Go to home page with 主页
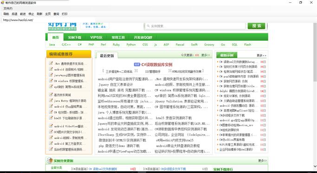The width and height of the screenshot is (317, 173). click(48, 14)
